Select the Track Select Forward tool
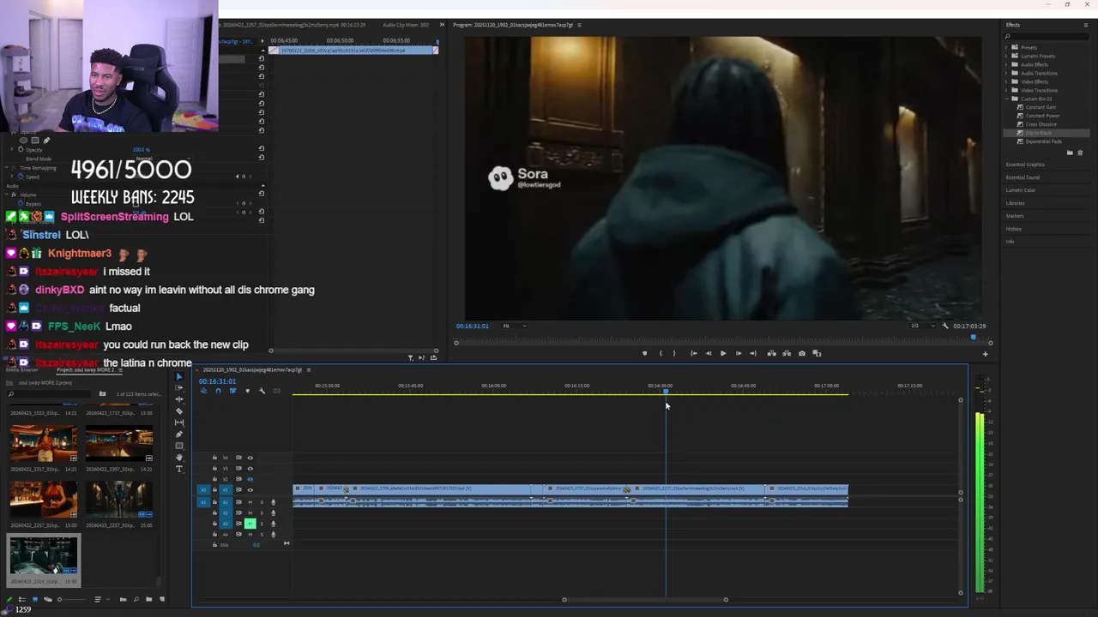Image resolution: width=1098 pixels, height=617 pixels. point(179,387)
